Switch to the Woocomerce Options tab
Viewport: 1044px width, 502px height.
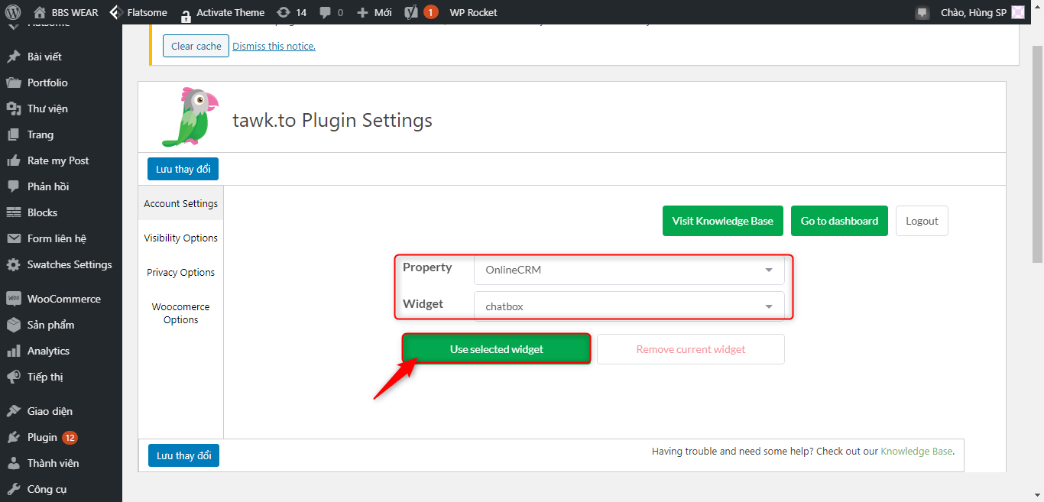point(181,313)
